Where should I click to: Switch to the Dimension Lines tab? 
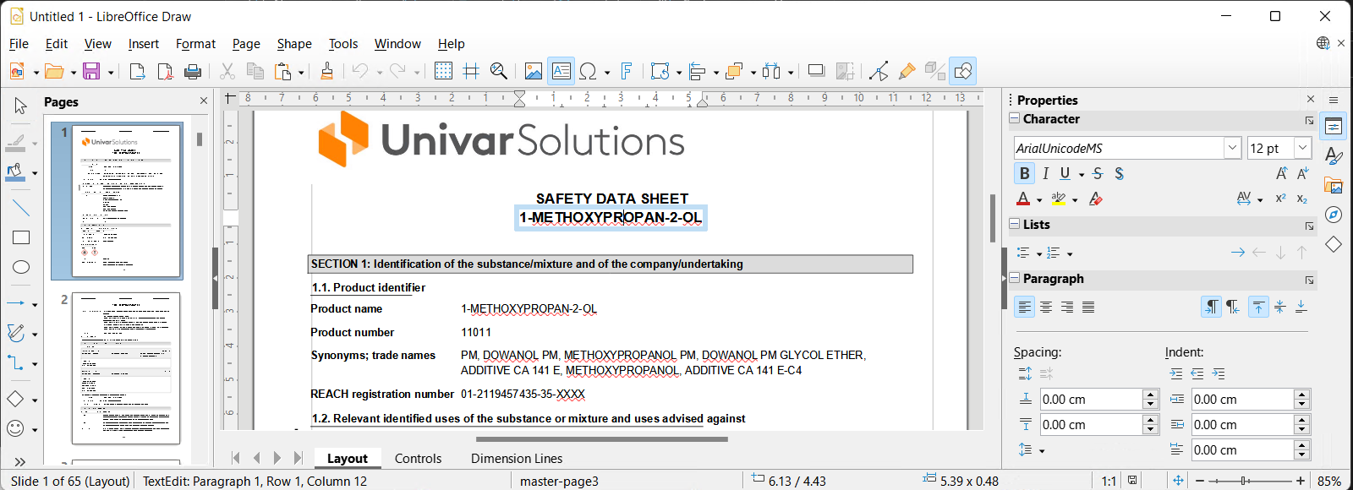pos(517,458)
